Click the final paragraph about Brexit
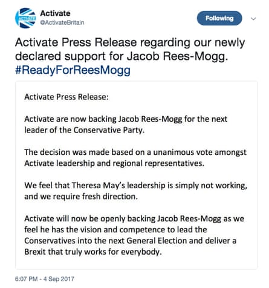 (134, 235)
